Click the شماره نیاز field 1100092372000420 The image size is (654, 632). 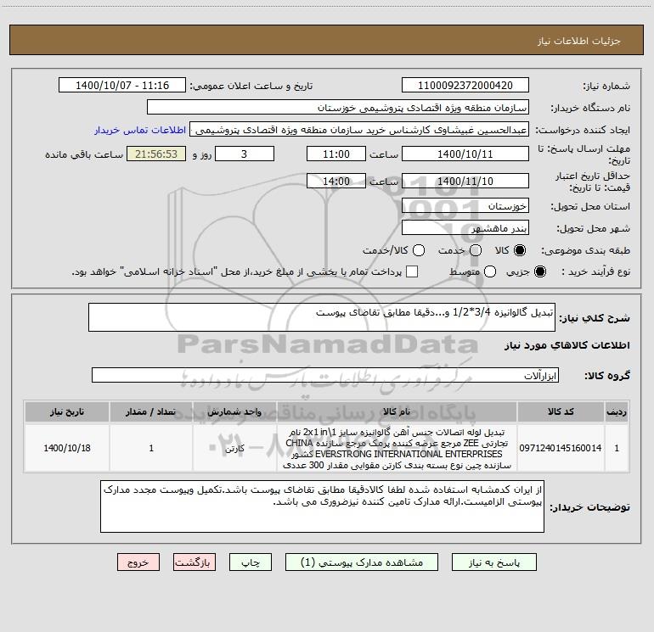465,86
